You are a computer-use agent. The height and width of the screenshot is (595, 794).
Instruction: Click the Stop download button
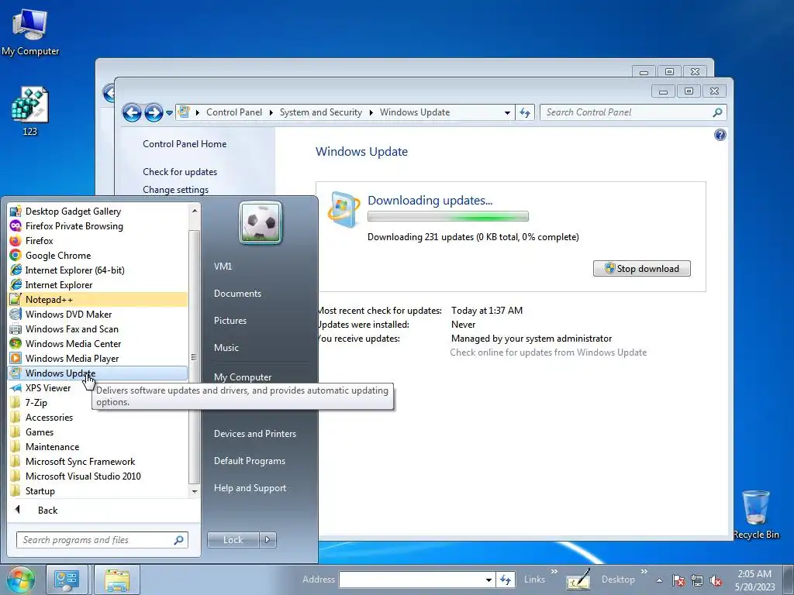(641, 269)
